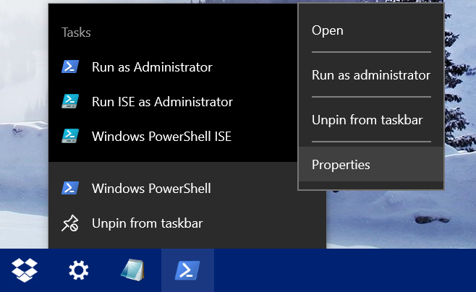Image resolution: width=476 pixels, height=292 pixels.
Task: Click the Windows PowerShell ISE icon
Action: pos(70,136)
